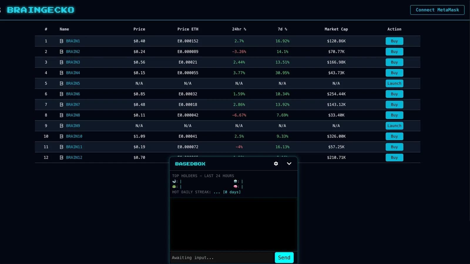Buy BRAIN3 token

pos(394,62)
